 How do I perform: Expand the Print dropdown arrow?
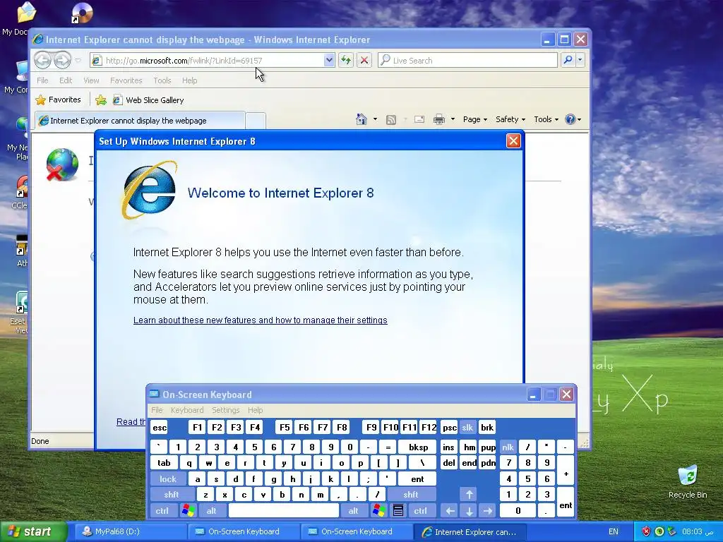453,119
